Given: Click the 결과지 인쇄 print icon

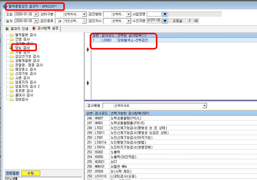Looking at the screenshot, I should point(7,29).
